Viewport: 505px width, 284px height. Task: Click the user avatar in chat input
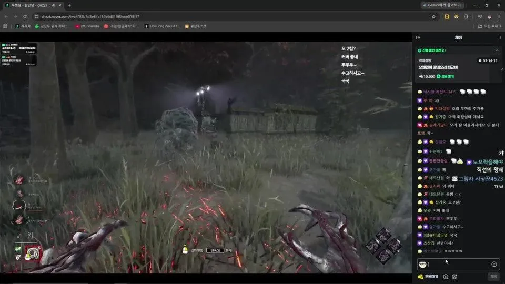pos(423,265)
